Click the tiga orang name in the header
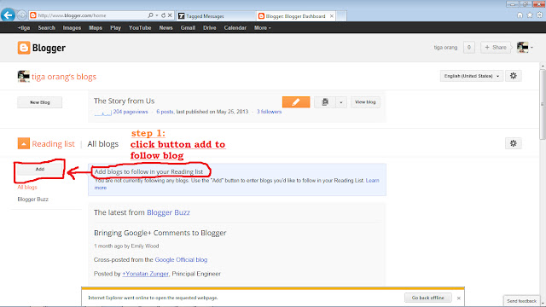The height and width of the screenshot is (307, 546). point(445,48)
